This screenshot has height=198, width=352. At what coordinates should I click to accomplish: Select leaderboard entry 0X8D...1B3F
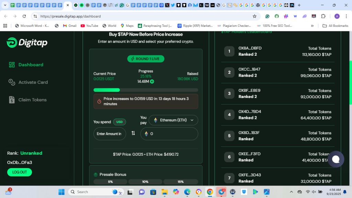point(278,136)
